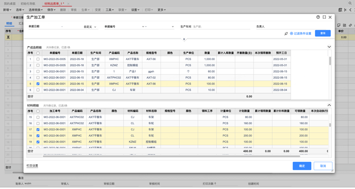Switch to 我的桌面 tab
This screenshot has width=355, height=189.
pos(10,4)
